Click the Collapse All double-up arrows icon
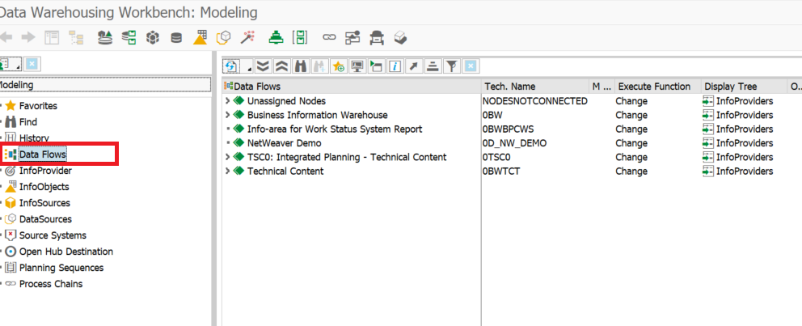Screen dimensions: 802x326 click(x=282, y=66)
